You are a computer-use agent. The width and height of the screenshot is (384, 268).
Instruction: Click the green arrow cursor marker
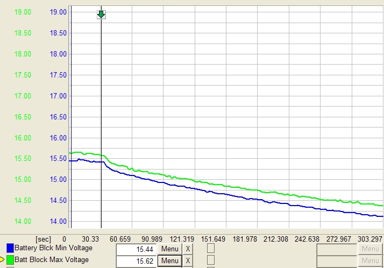tap(101, 15)
